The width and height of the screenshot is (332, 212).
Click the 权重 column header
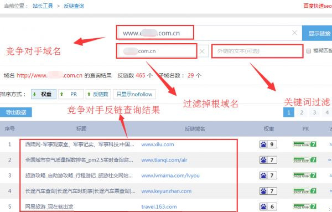269,129
